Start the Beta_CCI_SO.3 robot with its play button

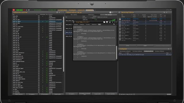click(120, 29)
